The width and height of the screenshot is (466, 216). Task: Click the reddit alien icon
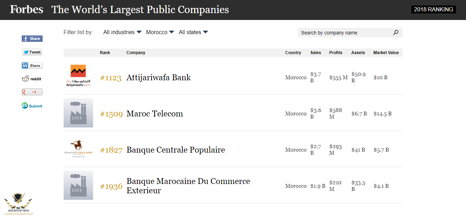pos(25,79)
